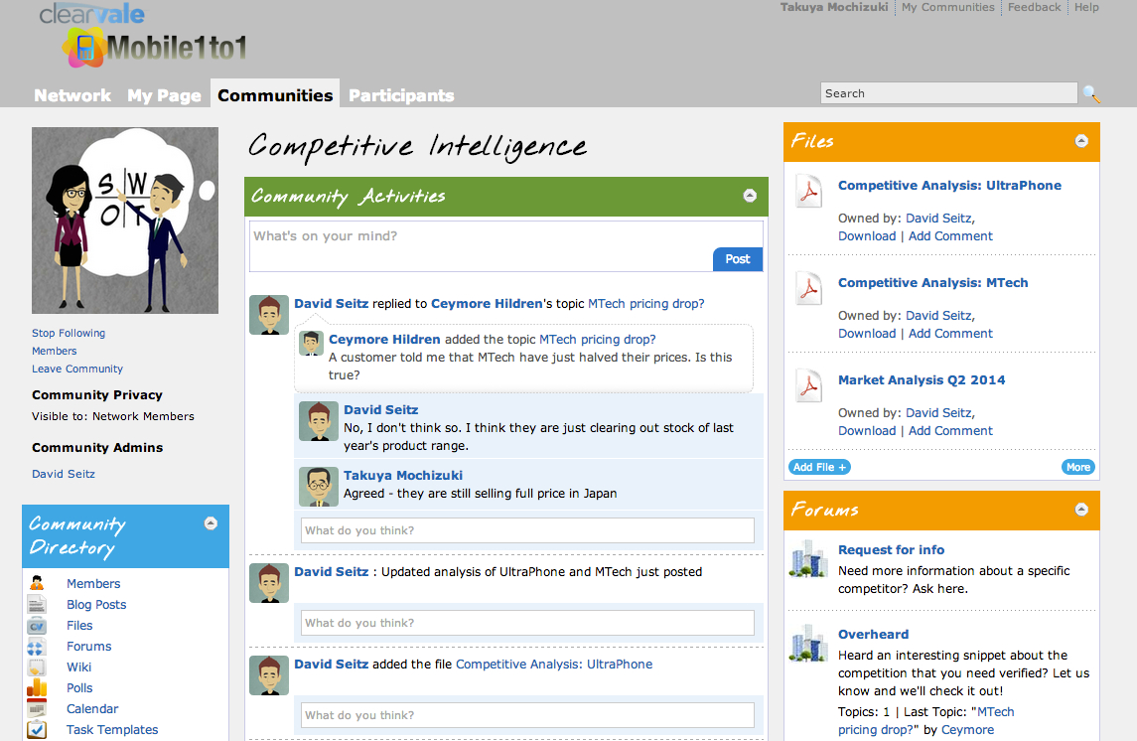The image size is (1137, 741).
Task: Click PDF icon for Competitive Analysis: MTech
Action: (808, 289)
